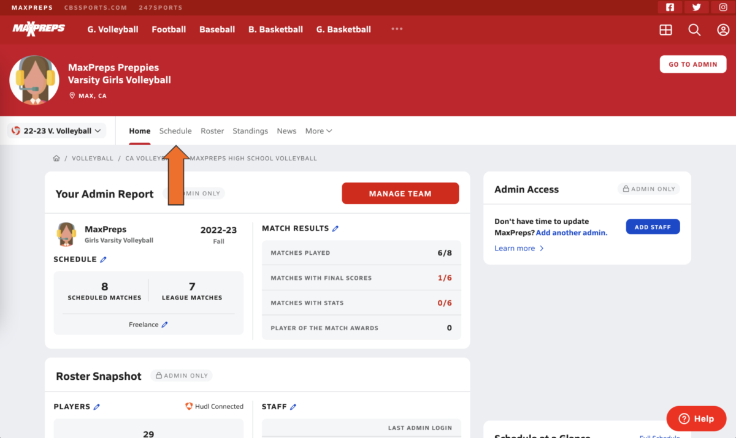Click the MANAGE TEAM button
This screenshot has height=438, width=736.
tap(401, 194)
